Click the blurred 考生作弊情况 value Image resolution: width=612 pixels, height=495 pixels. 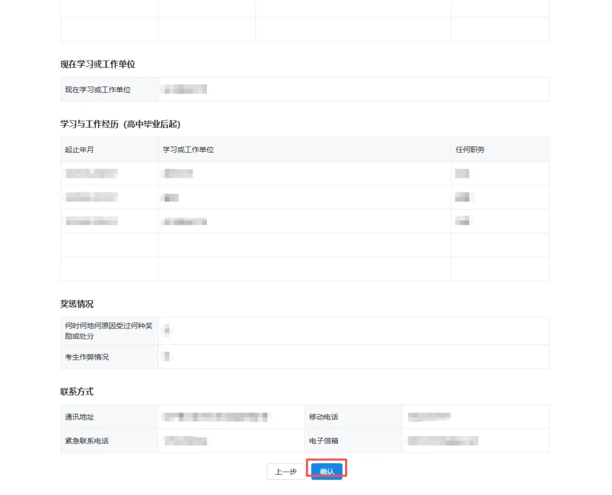(x=167, y=357)
